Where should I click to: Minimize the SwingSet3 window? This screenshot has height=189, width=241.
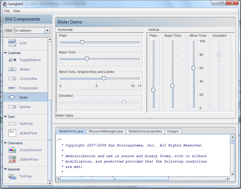(x=215, y=3)
